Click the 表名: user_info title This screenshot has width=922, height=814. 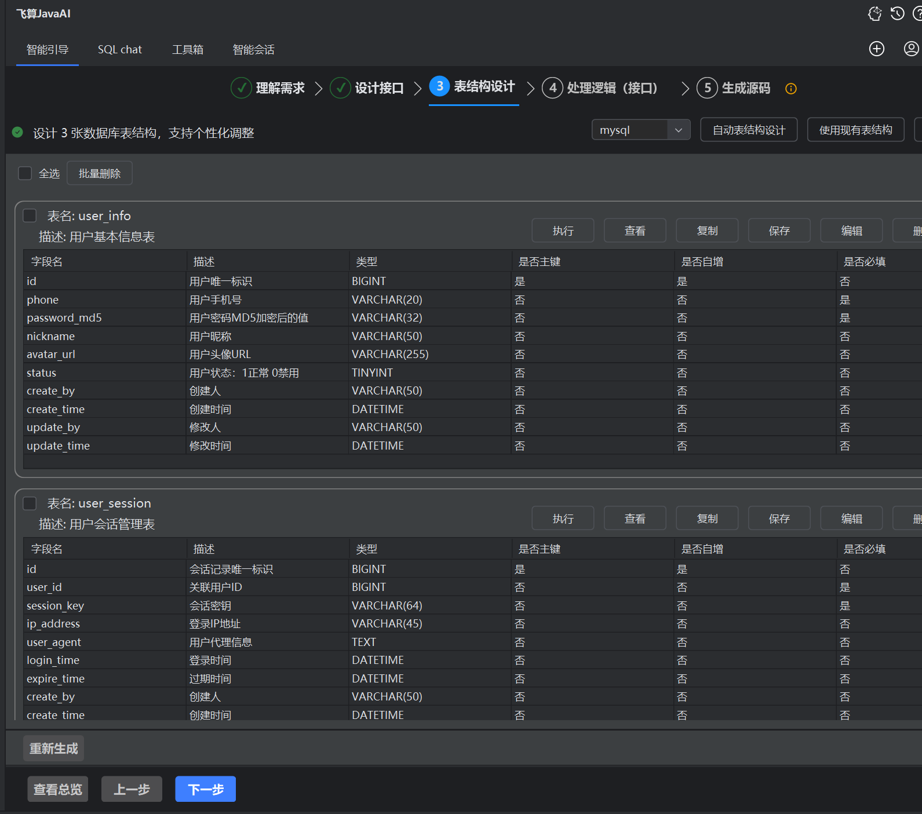[x=89, y=216]
